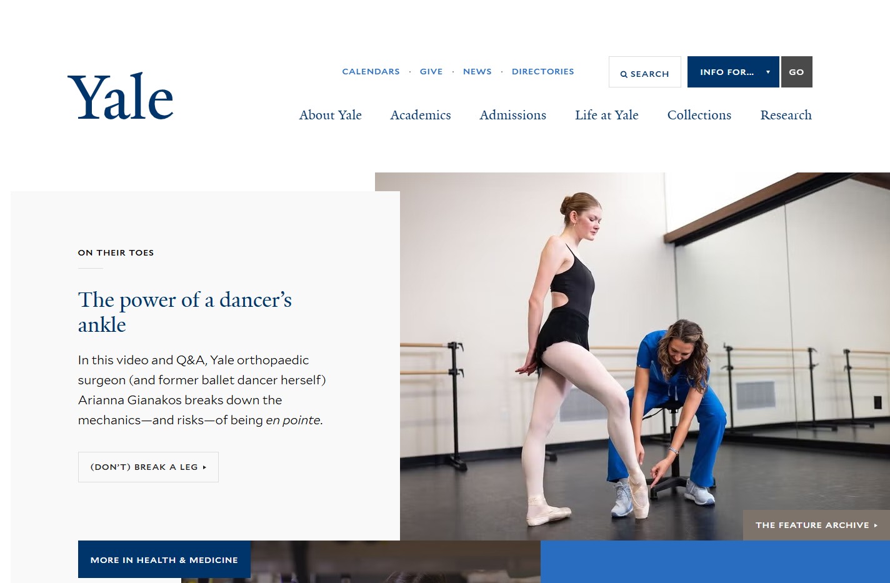Click The Feature Archive arrow icon
This screenshot has width=890, height=583.
pyautogui.click(x=876, y=526)
